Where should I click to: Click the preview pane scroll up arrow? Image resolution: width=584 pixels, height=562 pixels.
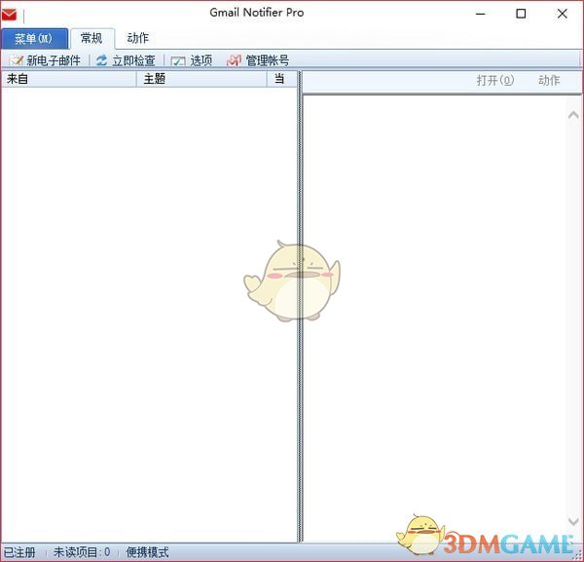click(574, 115)
